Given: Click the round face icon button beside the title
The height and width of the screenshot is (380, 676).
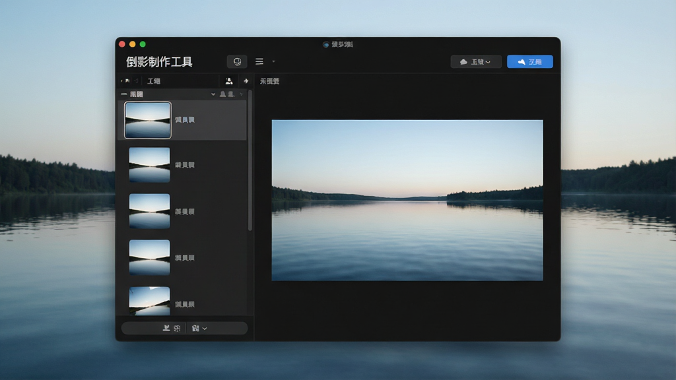Looking at the screenshot, I should click(237, 61).
